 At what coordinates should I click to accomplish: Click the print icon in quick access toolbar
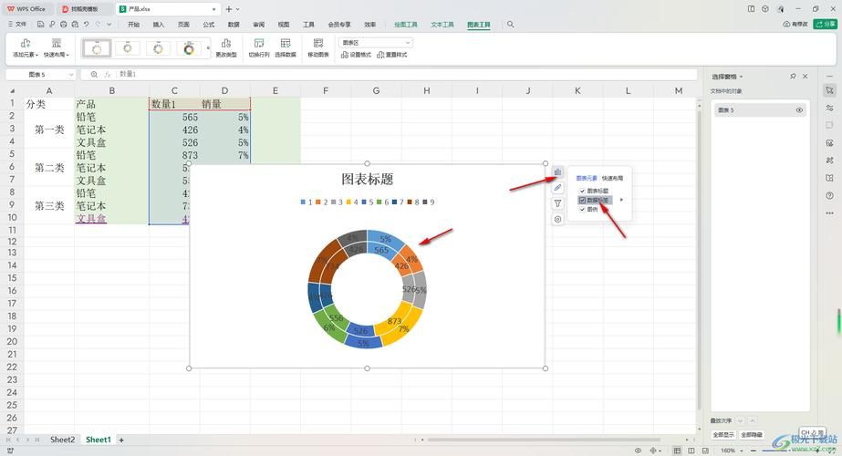point(63,25)
